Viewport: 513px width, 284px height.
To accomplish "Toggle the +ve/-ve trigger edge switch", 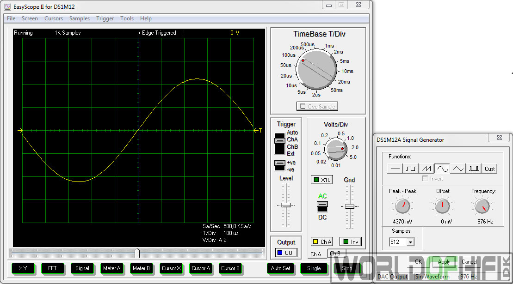I will click(280, 165).
